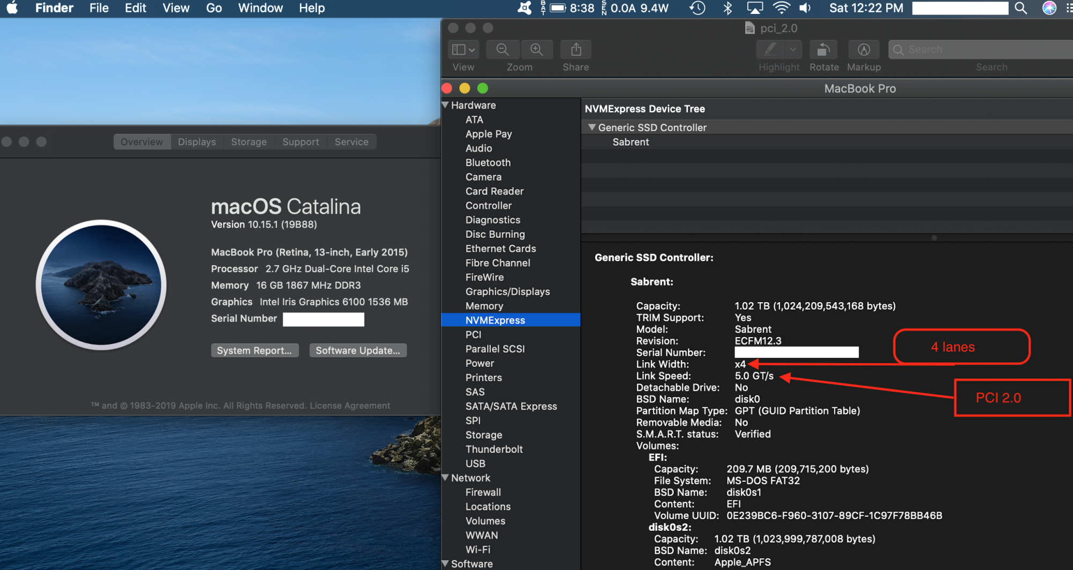Select Thunderbolt in the sidebar
1073x570 pixels.
point(494,449)
